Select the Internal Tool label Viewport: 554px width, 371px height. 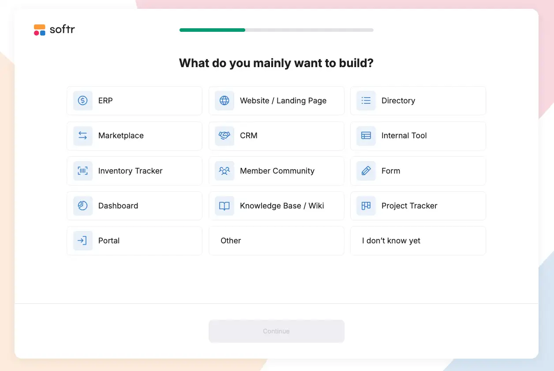404,136
